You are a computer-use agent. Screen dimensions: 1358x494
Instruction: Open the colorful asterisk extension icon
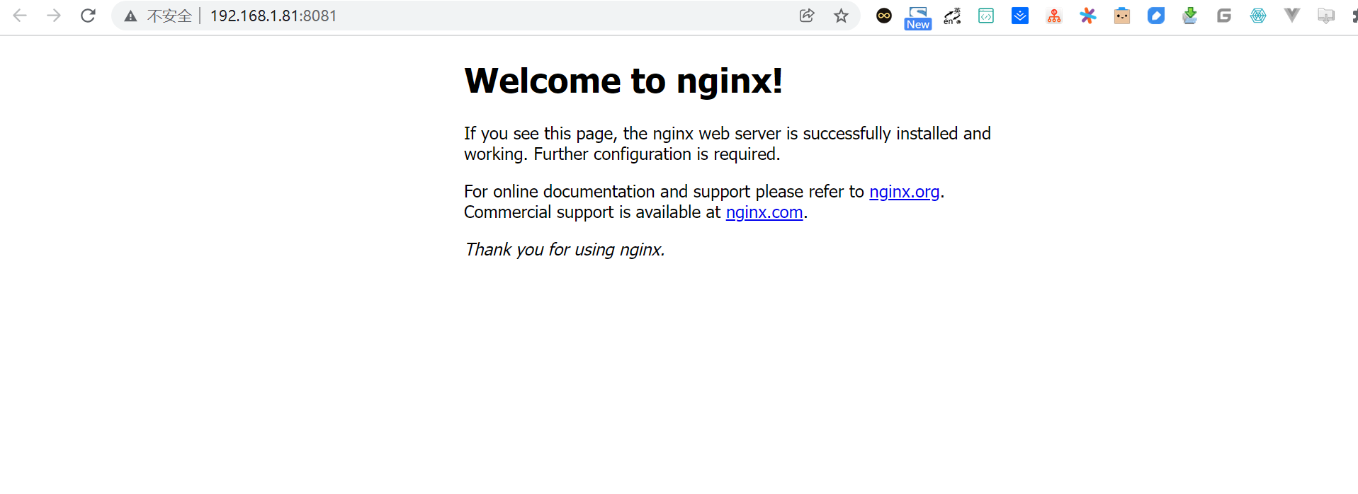(1088, 16)
